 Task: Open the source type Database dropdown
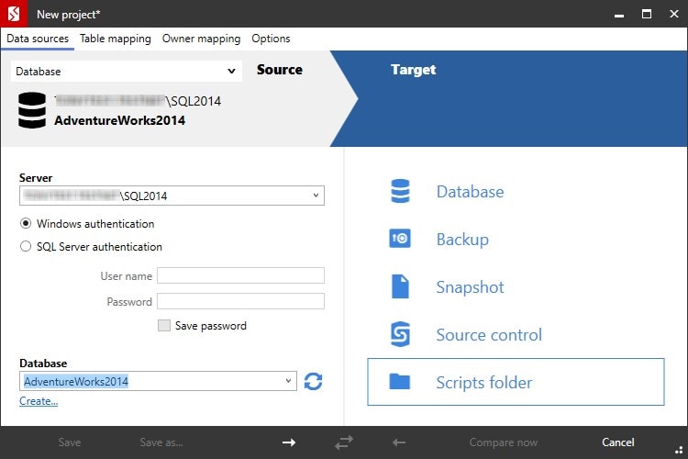(127, 72)
